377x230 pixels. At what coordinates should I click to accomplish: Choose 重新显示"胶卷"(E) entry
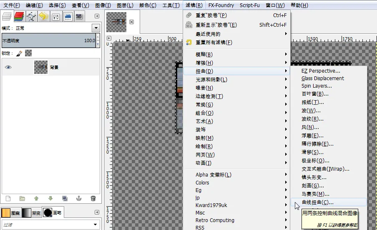tap(236, 25)
